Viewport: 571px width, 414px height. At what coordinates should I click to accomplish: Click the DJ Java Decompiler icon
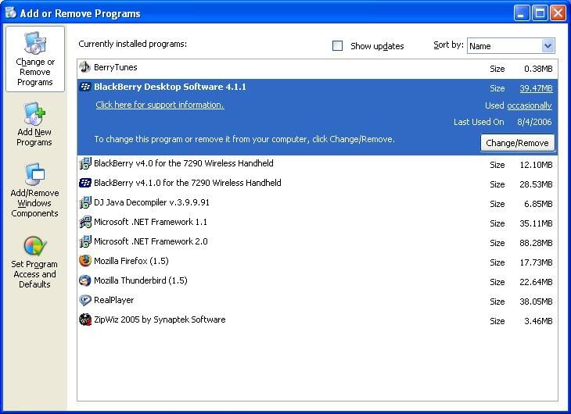coord(85,202)
